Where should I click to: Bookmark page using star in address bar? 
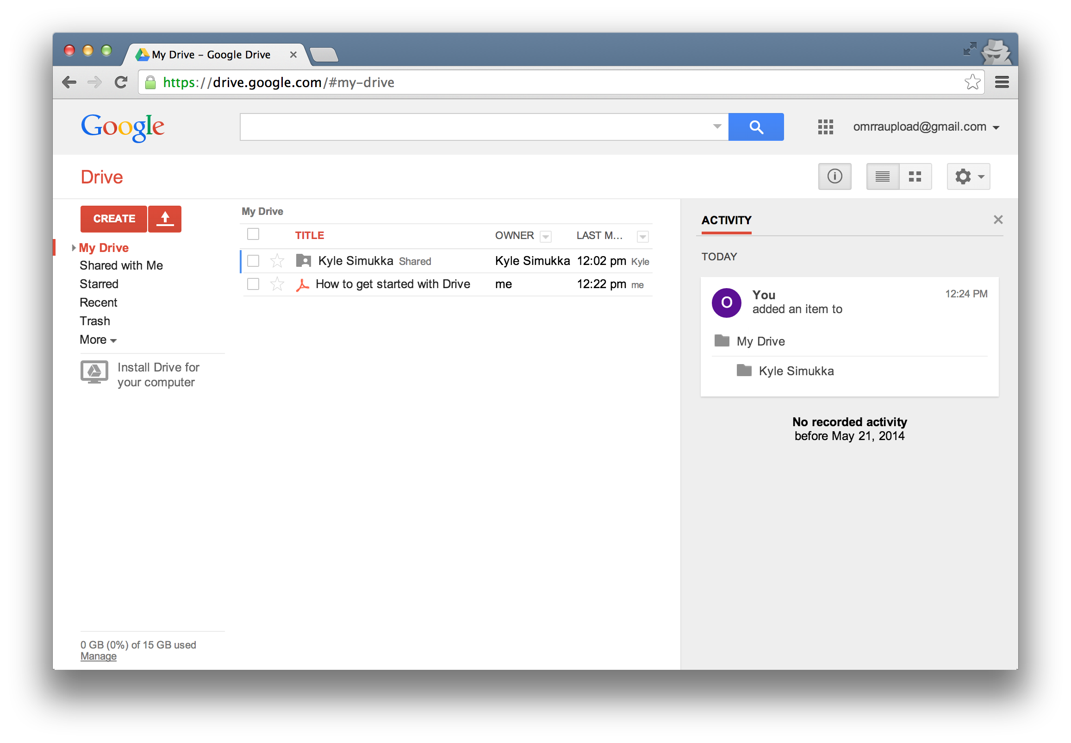pos(972,82)
